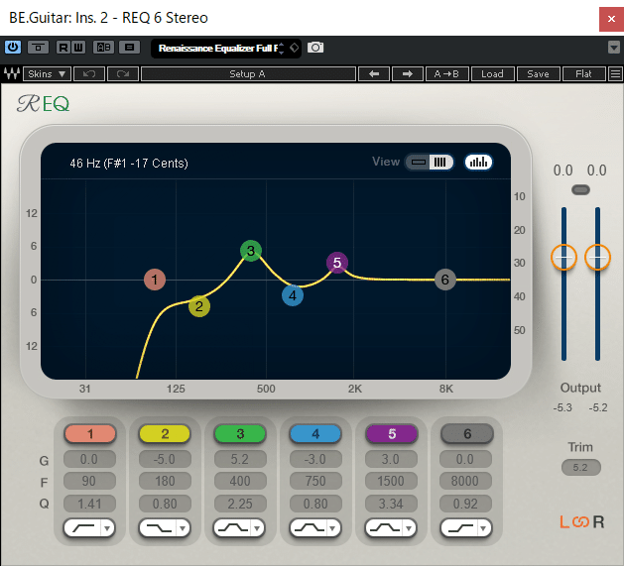The image size is (624, 566).
Task: Click right output value 0.0
Action: pyautogui.click(x=597, y=170)
